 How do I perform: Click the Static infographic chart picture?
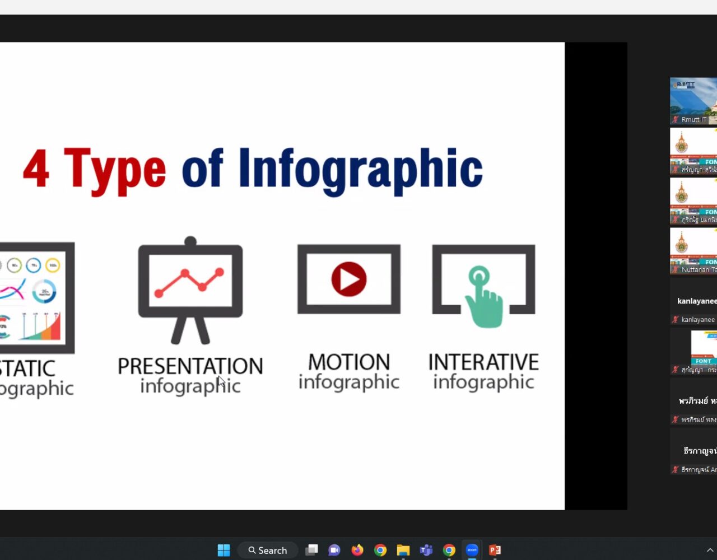pos(37,298)
